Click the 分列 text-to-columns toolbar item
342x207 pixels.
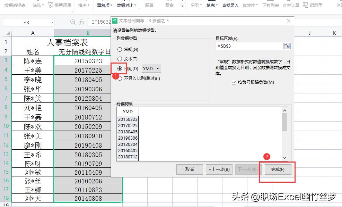pos(196,5)
